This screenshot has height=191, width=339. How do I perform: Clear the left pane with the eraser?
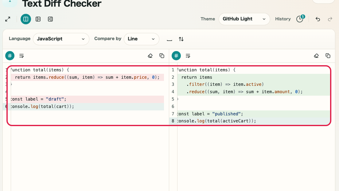tap(150, 56)
